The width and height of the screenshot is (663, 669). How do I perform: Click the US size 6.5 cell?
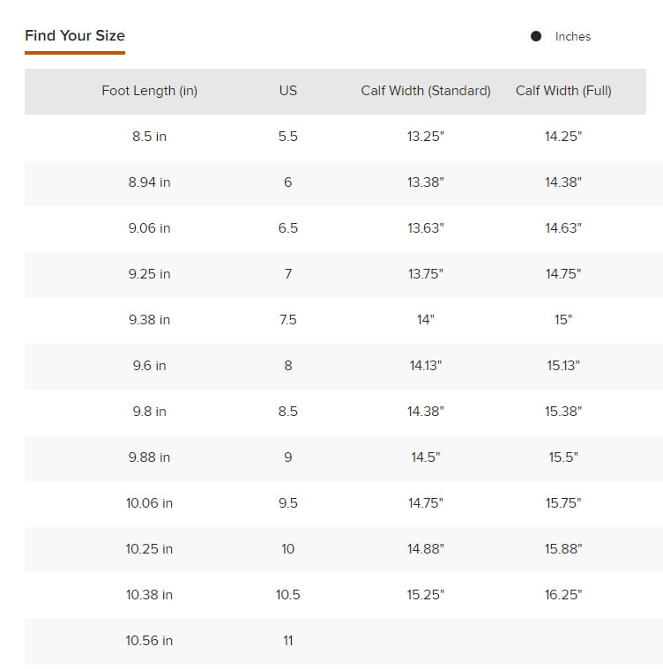pos(288,228)
